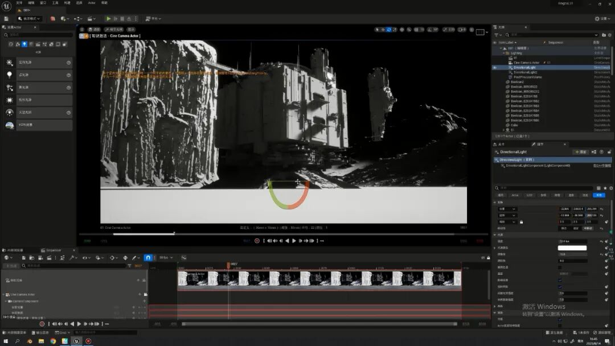Click the Sequencer render movie clapper icon

coord(49,258)
